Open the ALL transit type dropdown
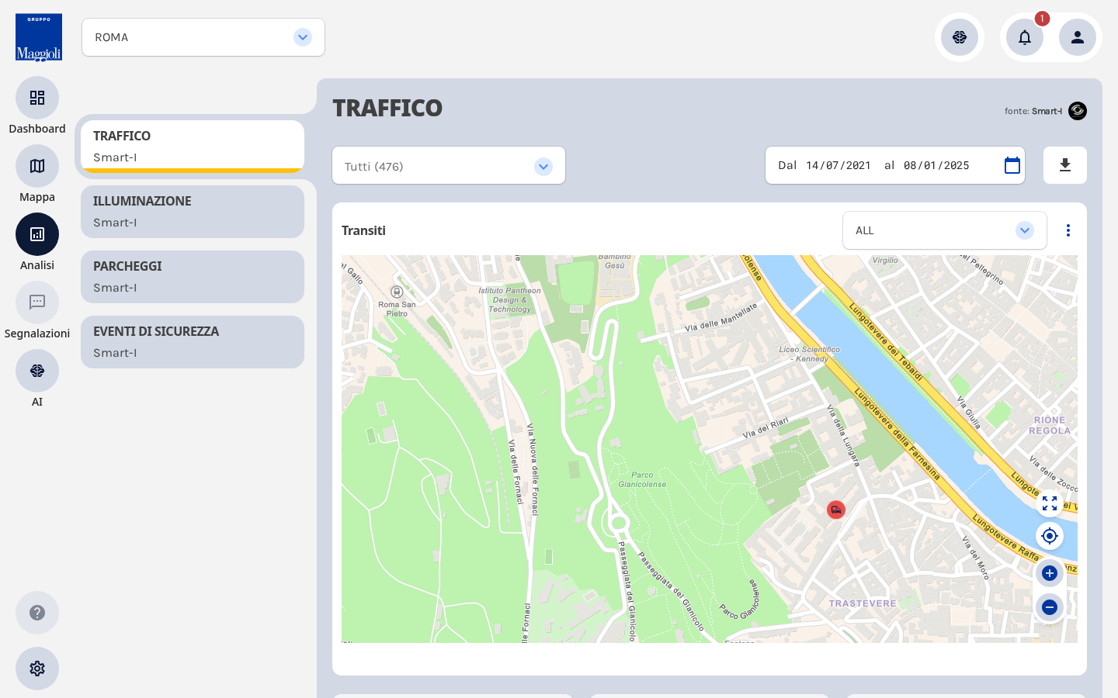Image resolution: width=1118 pixels, height=698 pixels. click(945, 230)
